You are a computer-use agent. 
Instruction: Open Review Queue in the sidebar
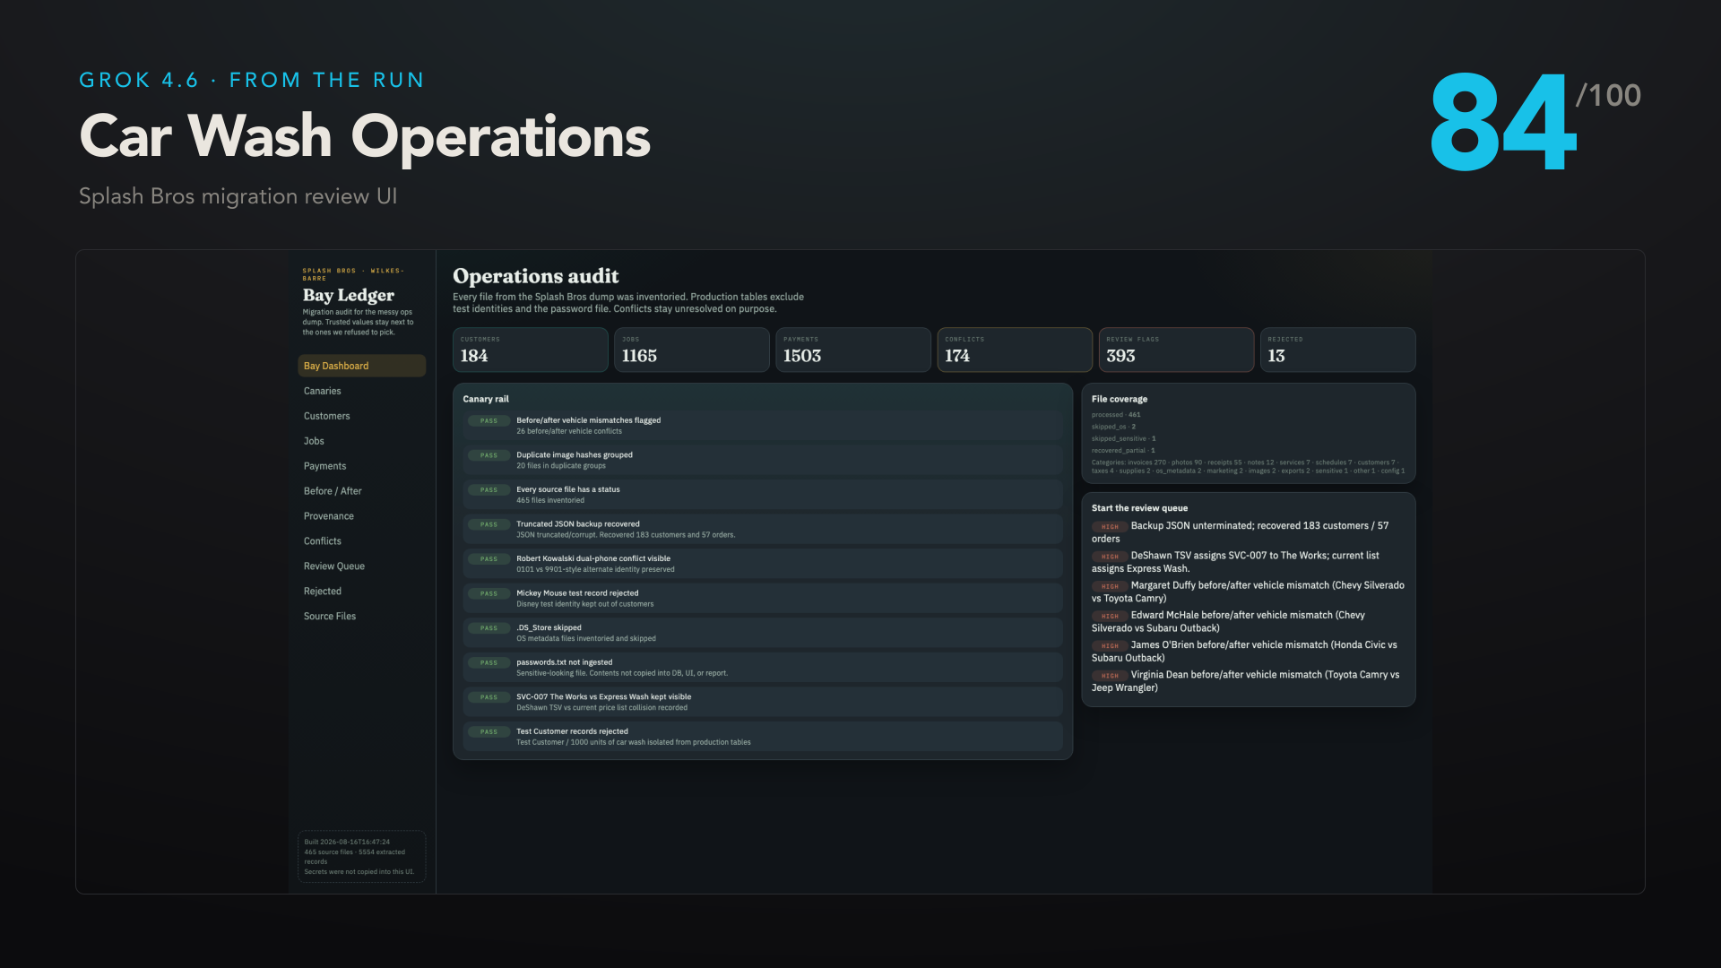pos(361,566)
